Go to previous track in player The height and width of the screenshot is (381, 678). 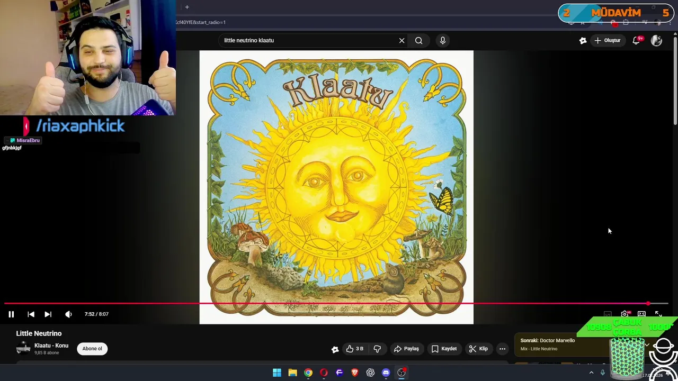pyautogui.click(x=31, y=314)
